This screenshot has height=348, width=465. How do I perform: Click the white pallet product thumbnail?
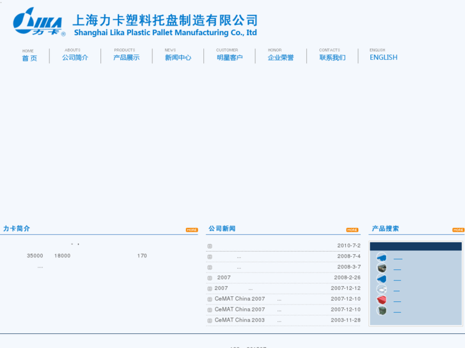382,290
